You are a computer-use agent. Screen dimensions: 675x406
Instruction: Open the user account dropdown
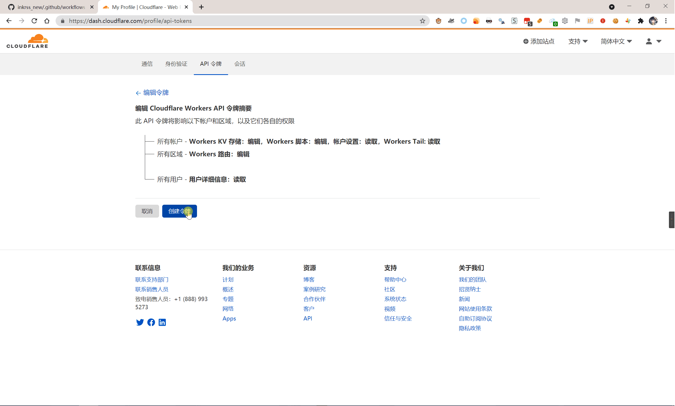pos(653,41)
